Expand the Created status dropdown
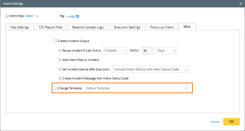Image resolution: width=245 pixels, height=131 pixels. tap(115, 50)
